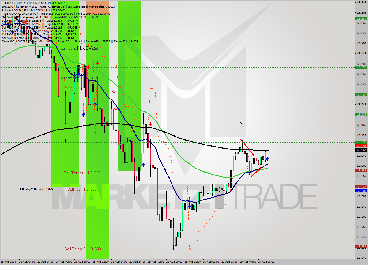368x265 pixels.
Task: Click the 1.32005 axis price tick
Action: click(361, 166)
